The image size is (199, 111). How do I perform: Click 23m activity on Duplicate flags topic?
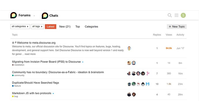(180, 84)
